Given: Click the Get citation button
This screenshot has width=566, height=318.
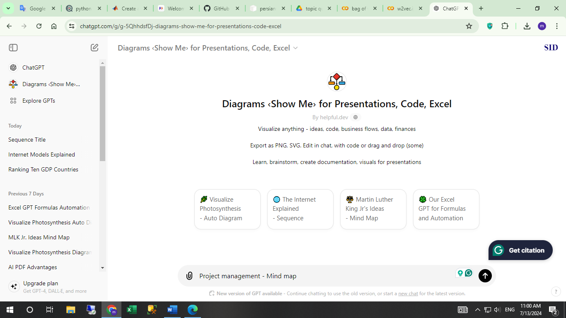Looking at the screenshot, I should 520,250.
